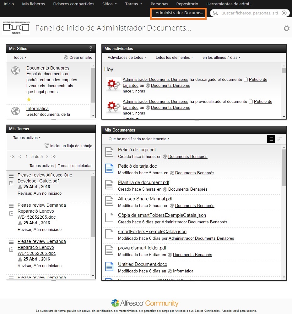Click the Mis Tareas panel scrollbar
This screenshot has height=314, width=292.
tap(93, 206)
